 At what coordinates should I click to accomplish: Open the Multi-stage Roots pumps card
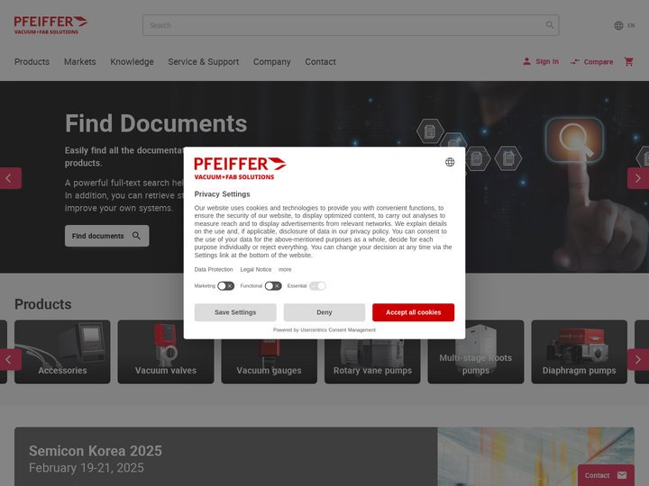point(476,352)
